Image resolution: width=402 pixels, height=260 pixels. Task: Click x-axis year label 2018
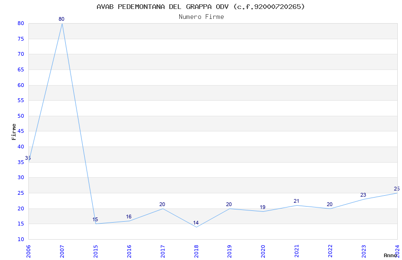click(x=196, y=251)
